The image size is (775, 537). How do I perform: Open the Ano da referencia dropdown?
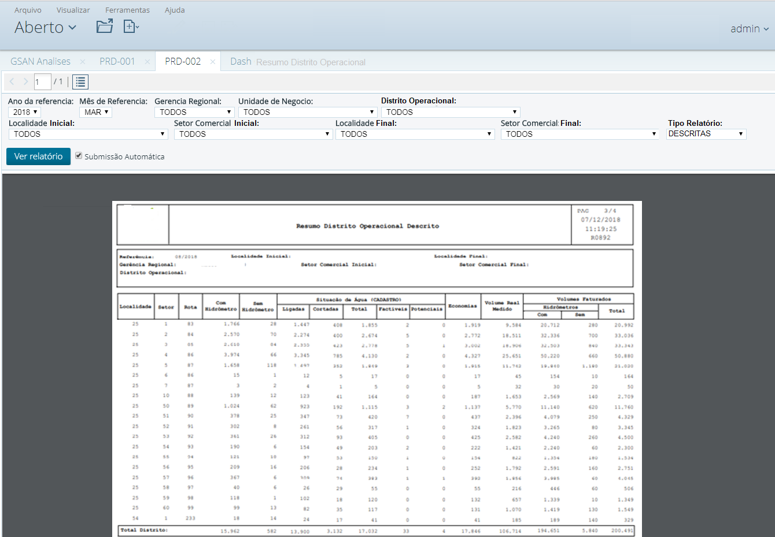pyautogui.click(x=24, y=112)
